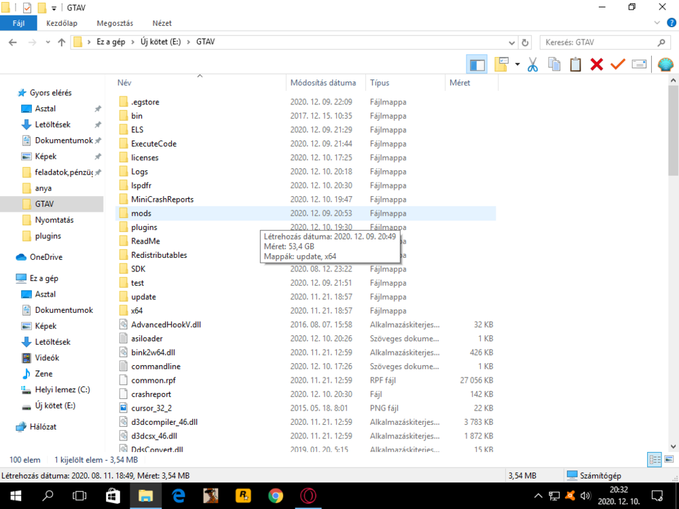This screenshot has width=679, height=509.
Task: Click the Copy toolbar icon
Action: 554,64
